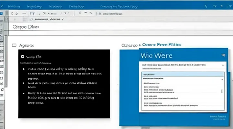Image resolution: width=233 pixels, height=129 pixels.
Task: Open the ellipsis beside the dialog description line
Action: (223, 65)
